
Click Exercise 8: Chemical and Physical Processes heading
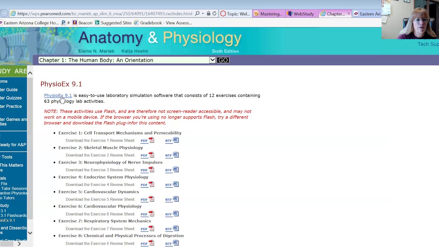click(x=121, y=236)
